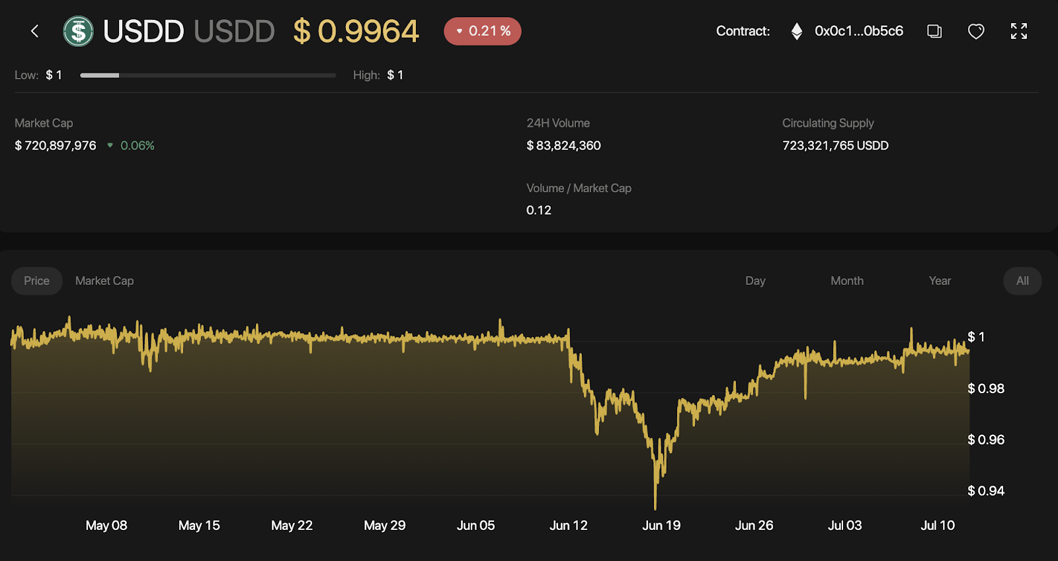Click the May 29 date label

point(385,525)
